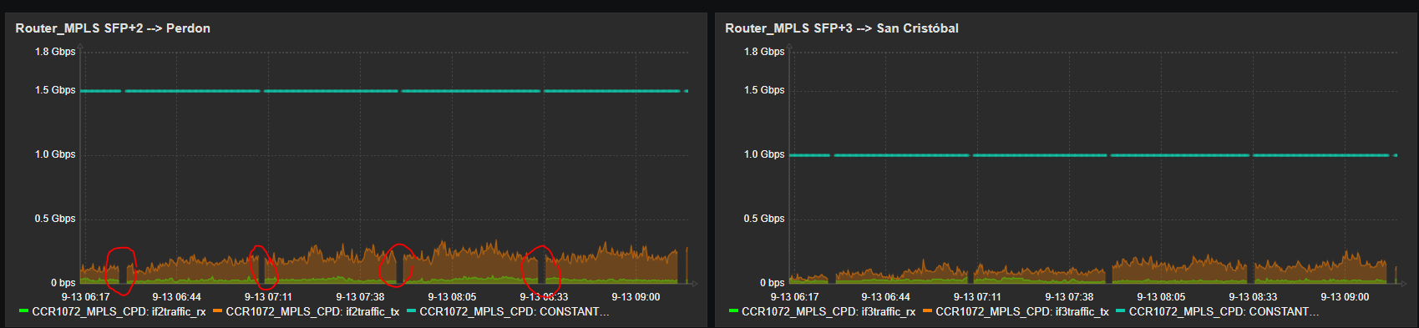Screen dimensions: 1419x328
Task: Click the orange if2traffic_tx color swatch
Action: click(x=217, y=310)
